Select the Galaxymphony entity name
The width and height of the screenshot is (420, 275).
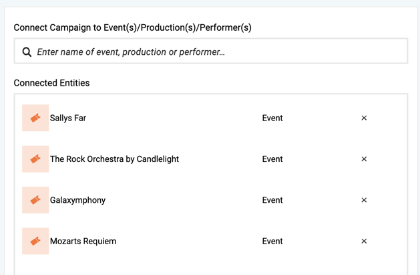[77, 200]
